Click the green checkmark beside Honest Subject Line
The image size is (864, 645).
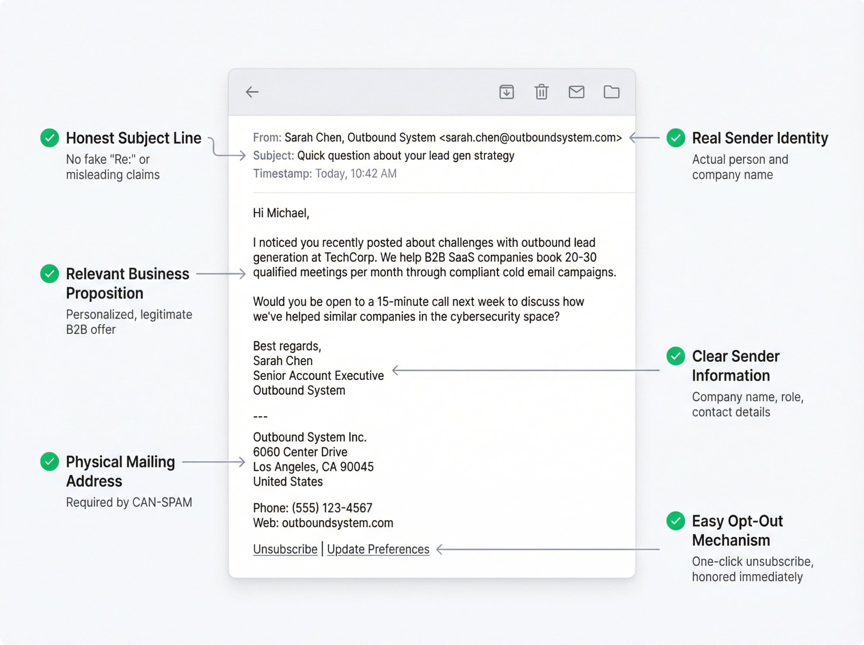[51, 138]
